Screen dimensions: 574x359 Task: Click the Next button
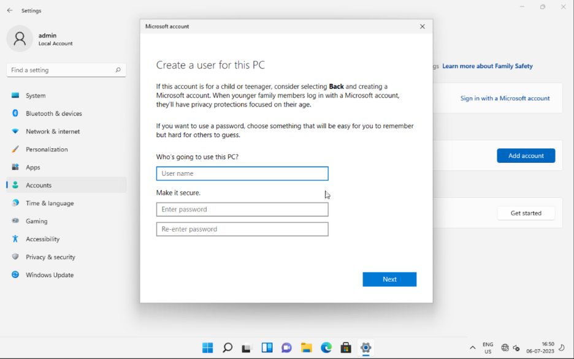[389, 279]
